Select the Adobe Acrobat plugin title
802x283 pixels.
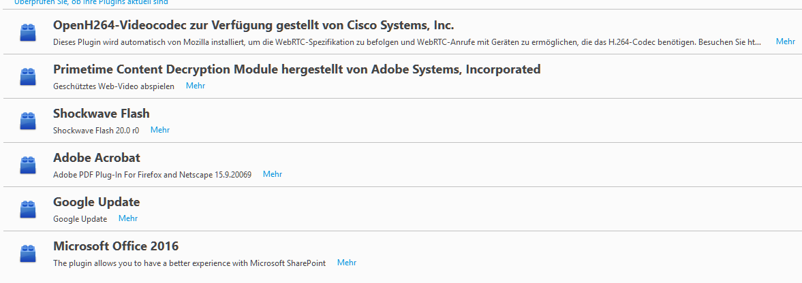click(97, 158)
